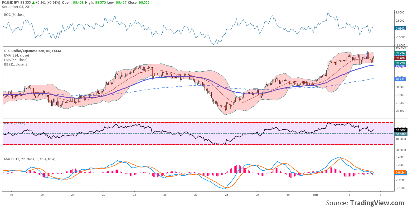The height and width of the screenshot is (210, 408).
Task: Click the 27 date on time axis
Action: (196, 195)
